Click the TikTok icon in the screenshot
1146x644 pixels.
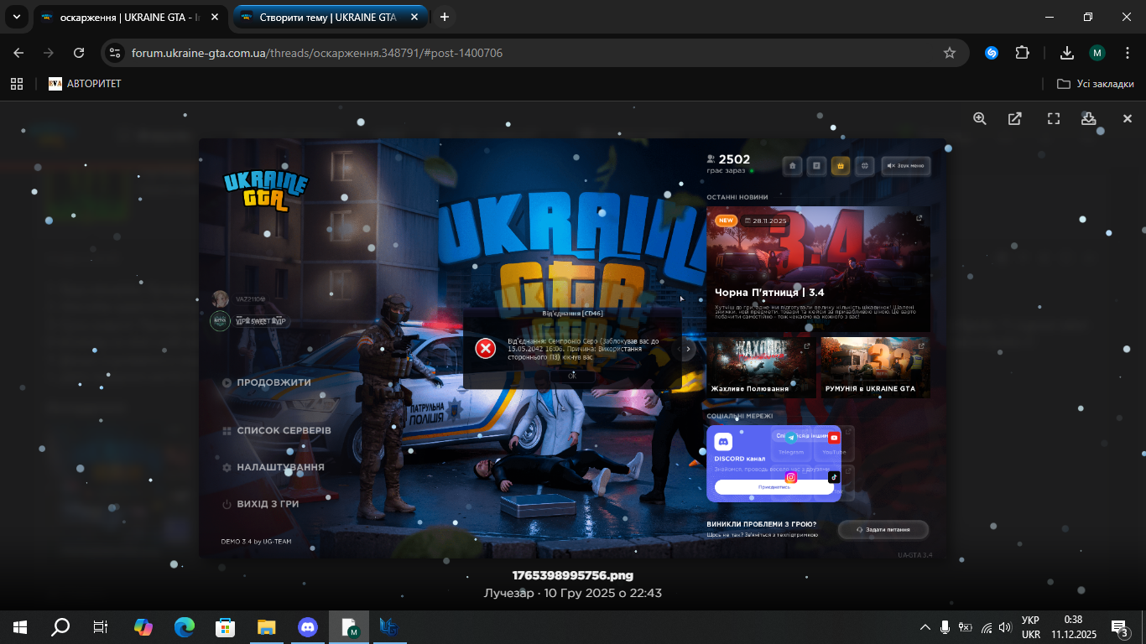[x=833, y=477]
